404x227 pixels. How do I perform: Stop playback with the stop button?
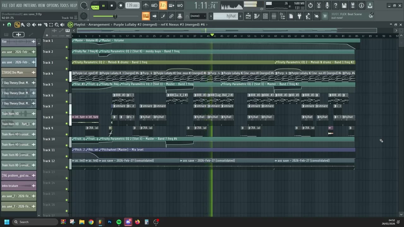(x=112, y=6)
